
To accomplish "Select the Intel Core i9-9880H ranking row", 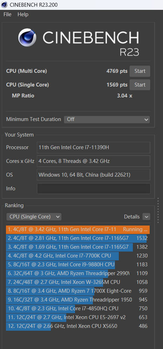I will pos(78,265).
